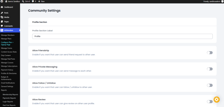
Task: Click the Comments icon in sidebar
Action: point(2,26)
